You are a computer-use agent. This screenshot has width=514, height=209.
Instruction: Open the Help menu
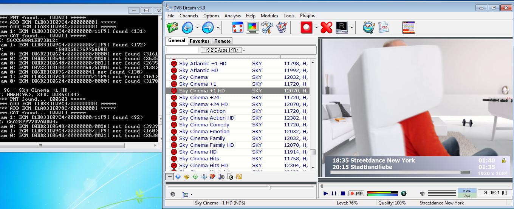click(x=251, y=16)
